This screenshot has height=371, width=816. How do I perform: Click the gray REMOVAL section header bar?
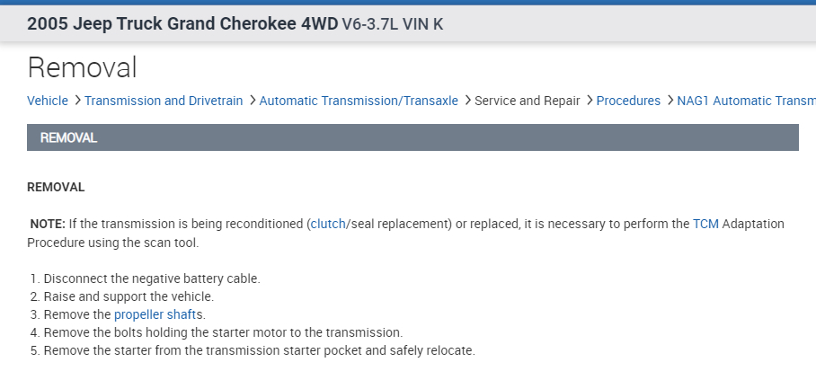pyautogui.click(x=412, y=137)
